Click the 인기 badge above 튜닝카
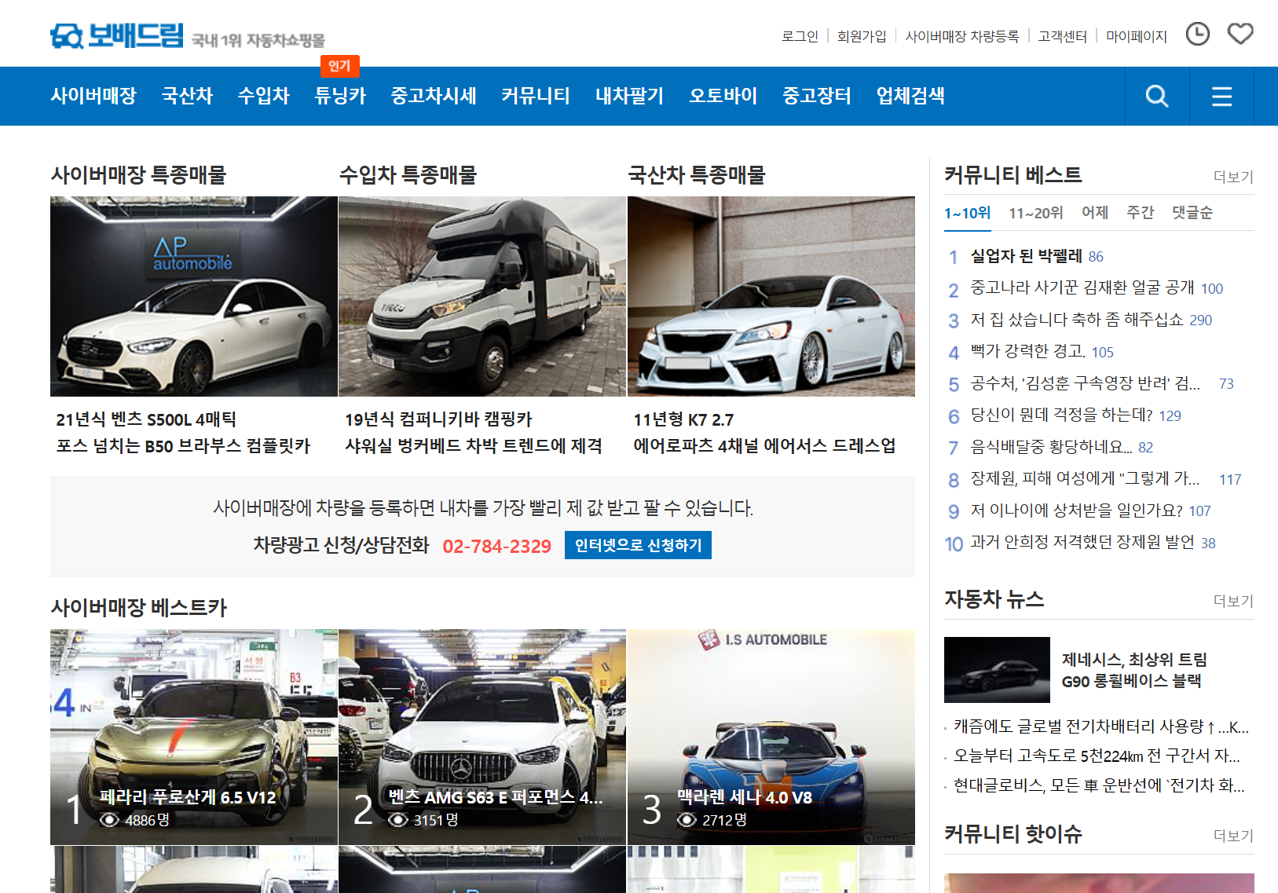The width and height of the screenshot is (1278, 893). 339,66
